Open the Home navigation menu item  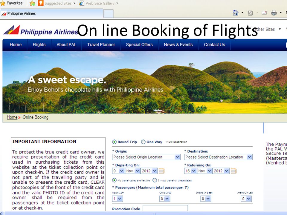(x=16, y=44)
